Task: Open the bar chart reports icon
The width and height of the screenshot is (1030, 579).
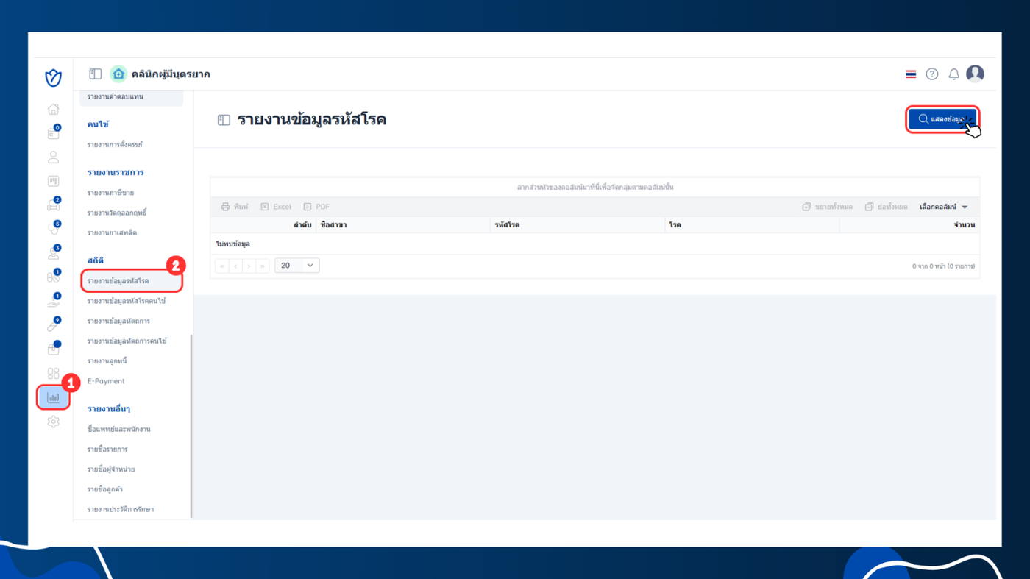Action: pyautogui.click(x=53, y=397)
